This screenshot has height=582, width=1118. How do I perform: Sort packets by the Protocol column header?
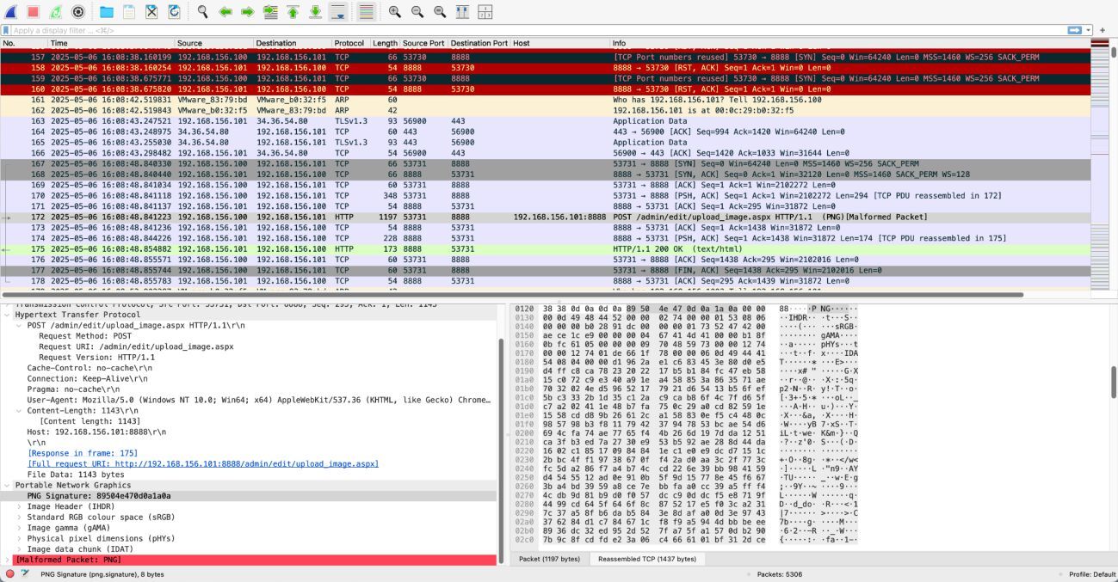350,43
